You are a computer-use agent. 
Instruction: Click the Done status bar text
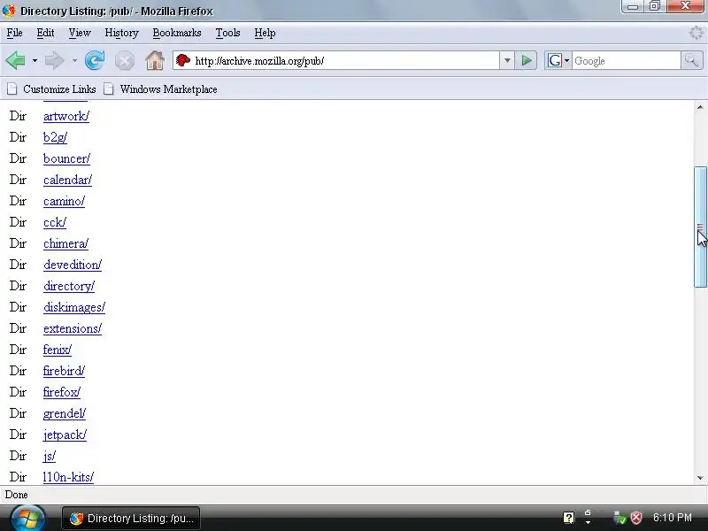[16, 495]
